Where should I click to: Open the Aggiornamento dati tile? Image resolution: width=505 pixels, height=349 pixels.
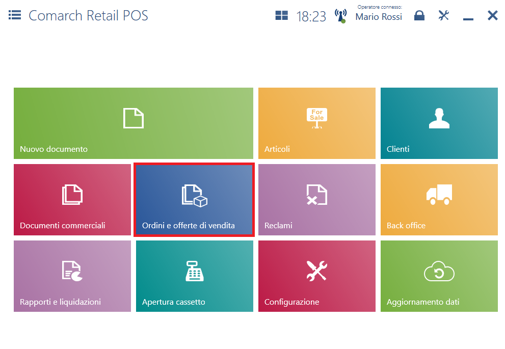pos(439,276)
